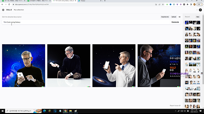The width and height of the screenshot is (204, 114).
Task: Click the OpenAI logo icon
Action: coord(3,10)
